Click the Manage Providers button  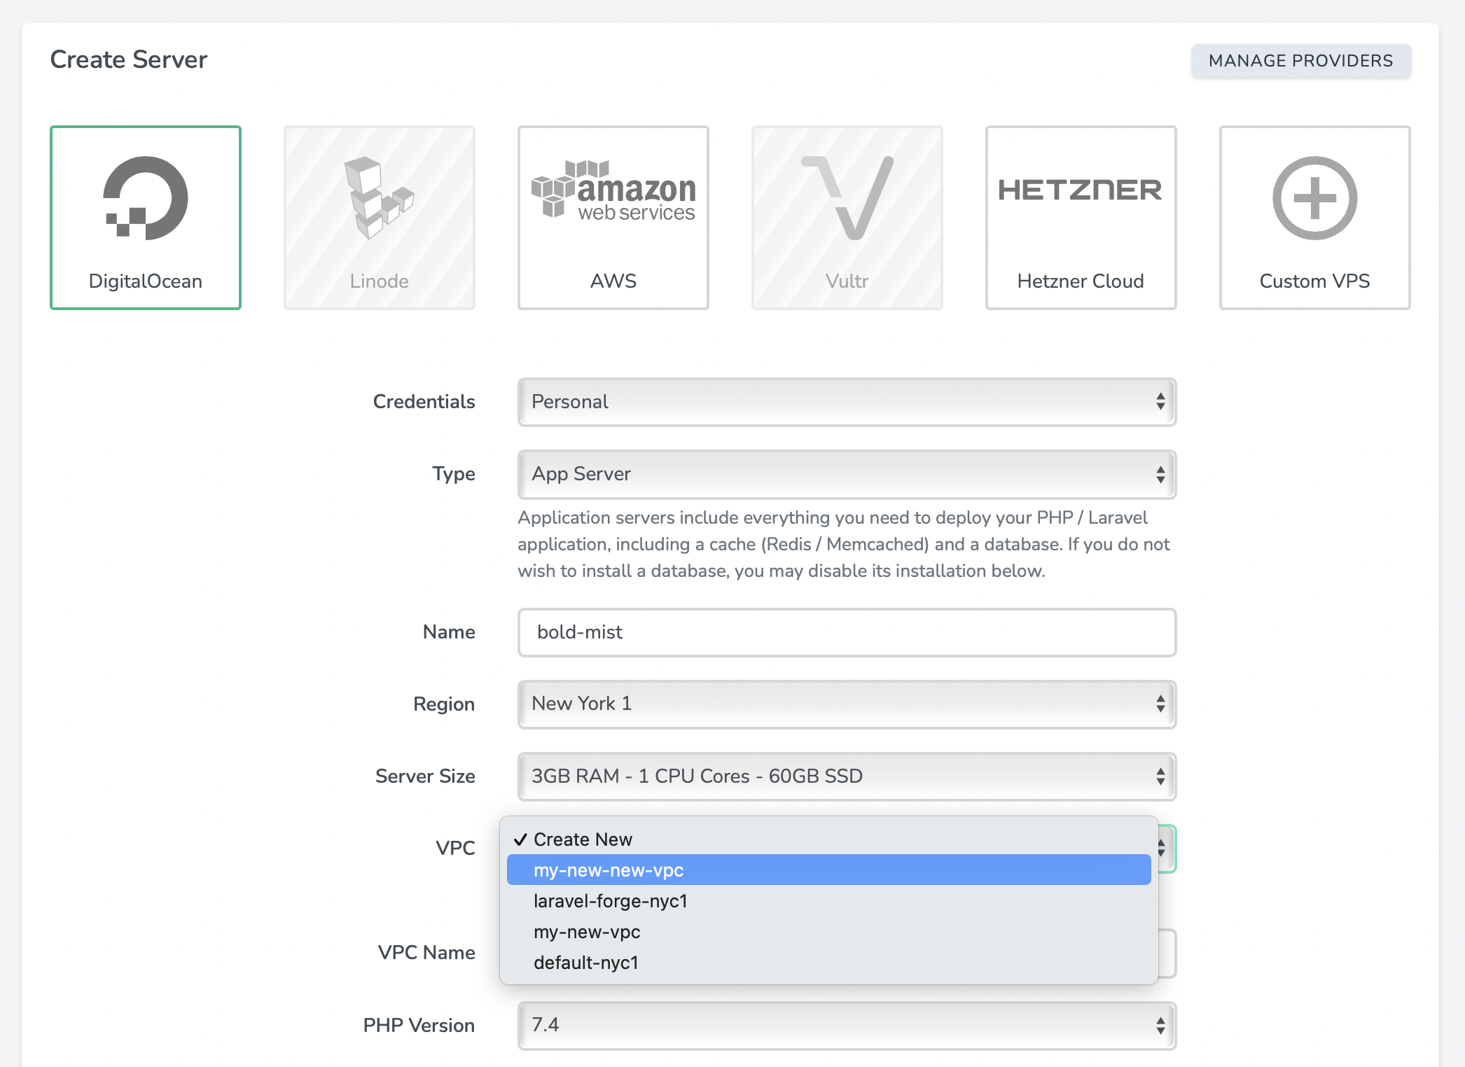1300,61
